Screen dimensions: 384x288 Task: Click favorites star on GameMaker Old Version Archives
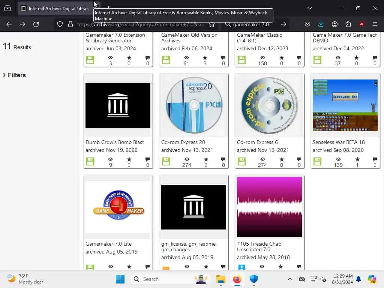pyautogui.click(x=205, y=58)
